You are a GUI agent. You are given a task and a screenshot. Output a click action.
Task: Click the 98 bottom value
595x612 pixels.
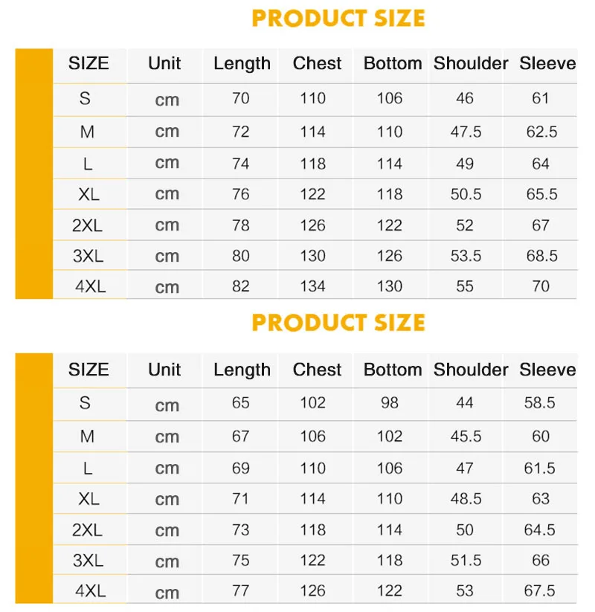390,403
